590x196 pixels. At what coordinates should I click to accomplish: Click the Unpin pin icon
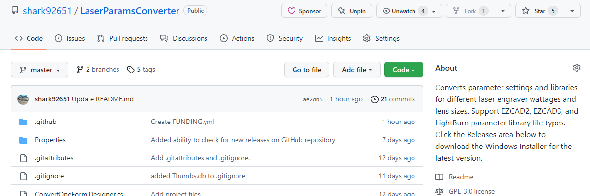pyautogui.click(x=342, y=11)
